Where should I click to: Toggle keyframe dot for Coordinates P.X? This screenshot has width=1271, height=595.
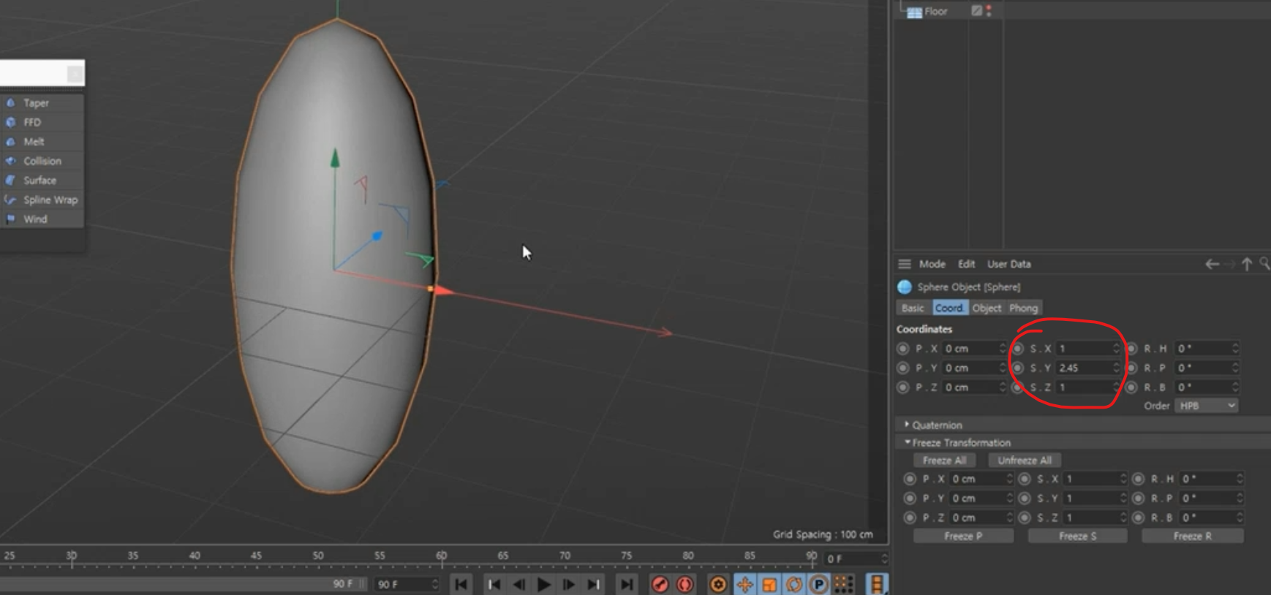tap(902, 349)
